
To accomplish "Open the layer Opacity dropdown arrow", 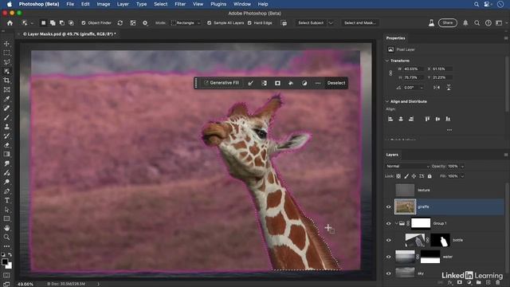I will coord(462,167).
